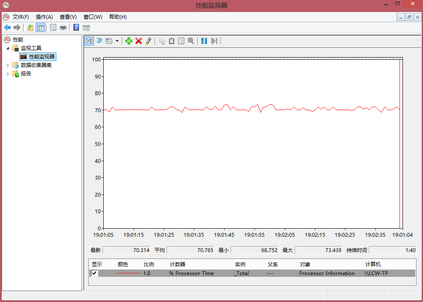Collapse the 监视工具 tree node
423x302 pixels.
pos(8,48)
